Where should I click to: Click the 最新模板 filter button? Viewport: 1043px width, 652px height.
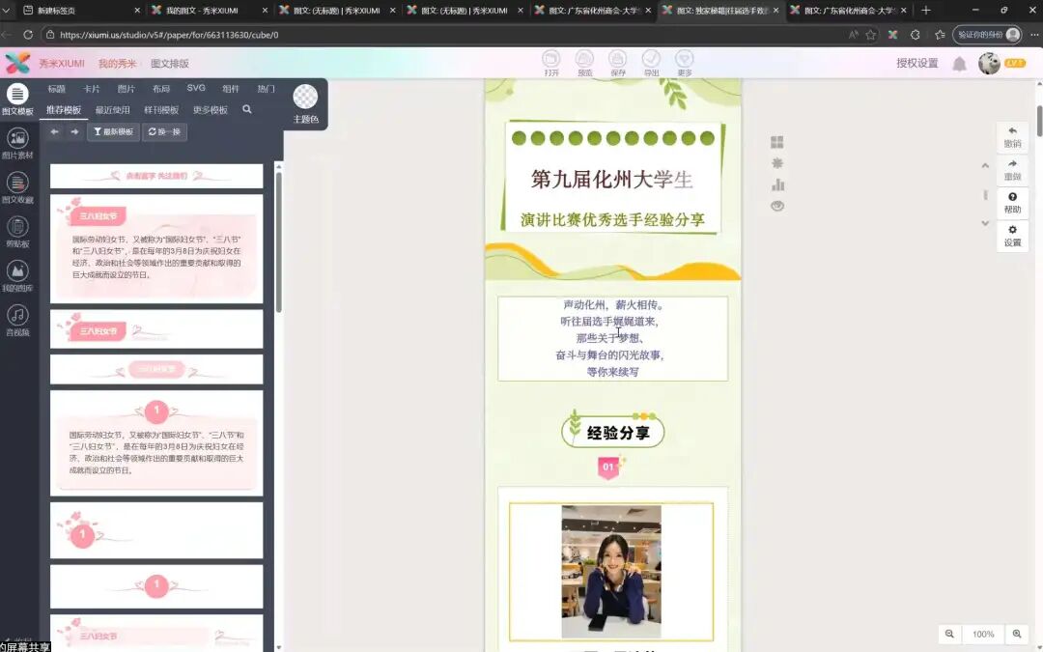tap(113, 131)
